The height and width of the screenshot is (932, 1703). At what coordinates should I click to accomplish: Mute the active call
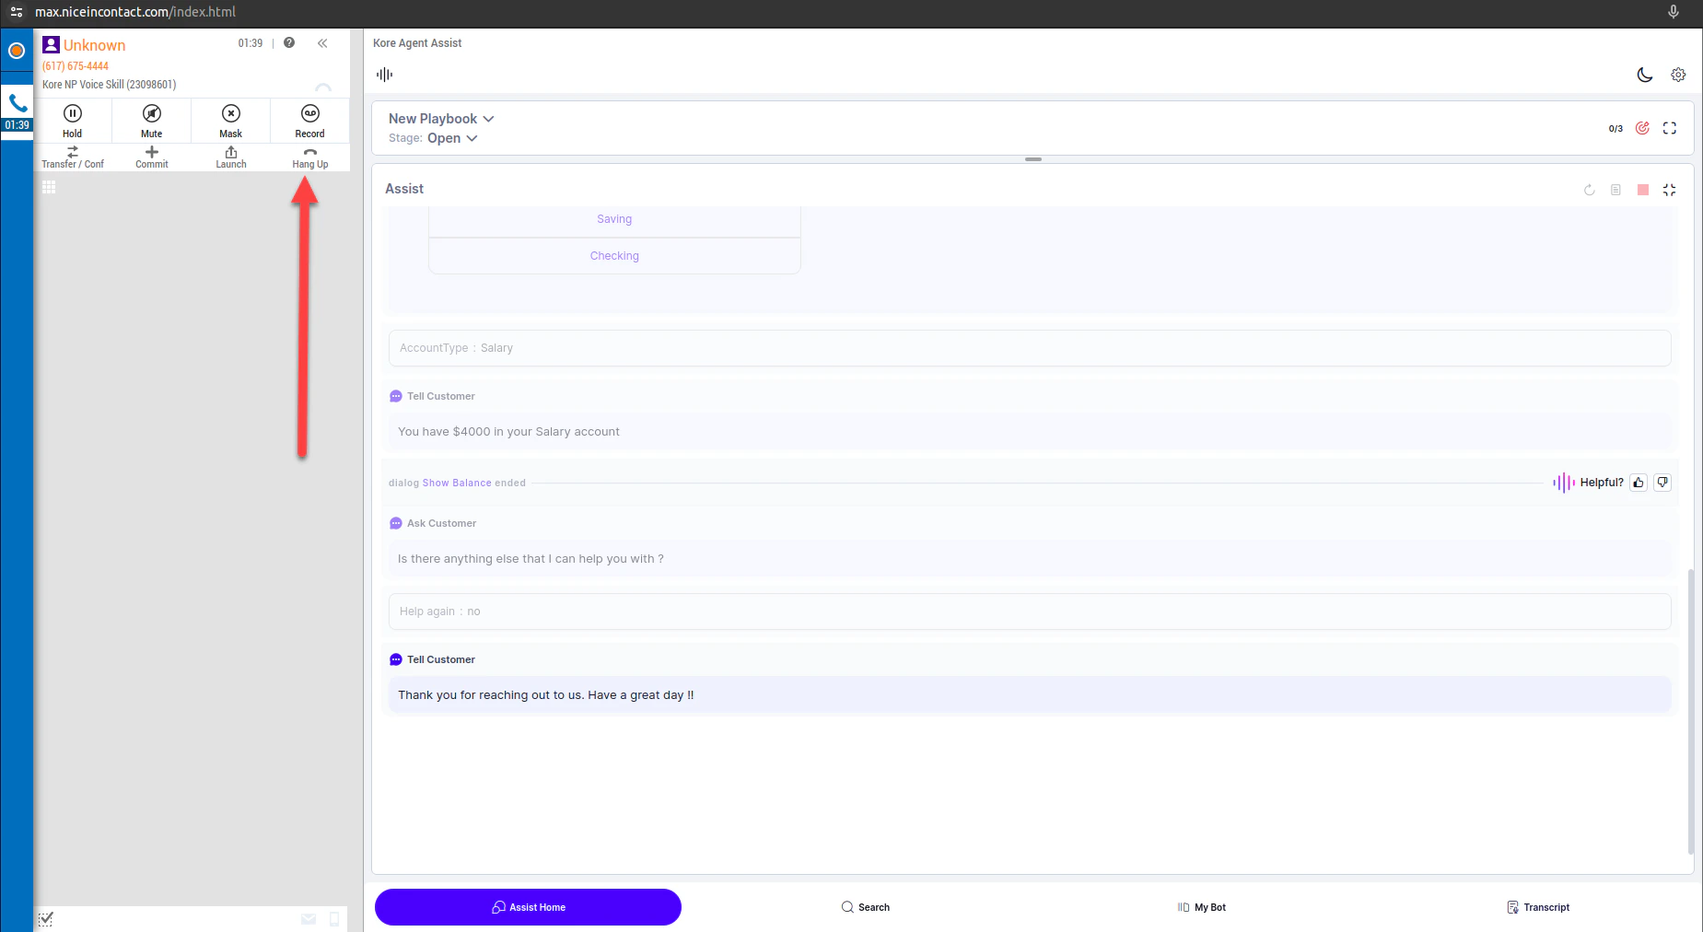click(x=151, y=121)
